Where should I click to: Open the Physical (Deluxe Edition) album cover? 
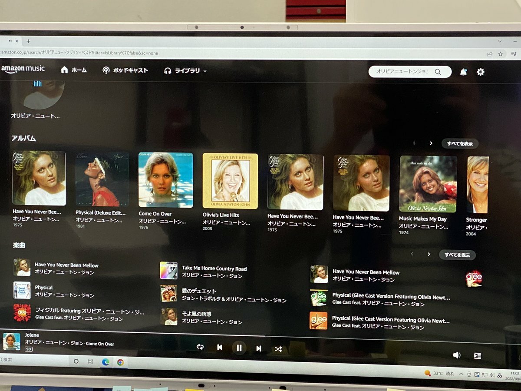coord(102,179)
